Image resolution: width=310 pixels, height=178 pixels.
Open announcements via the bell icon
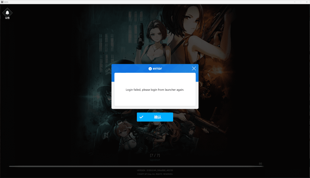point(7,12)
